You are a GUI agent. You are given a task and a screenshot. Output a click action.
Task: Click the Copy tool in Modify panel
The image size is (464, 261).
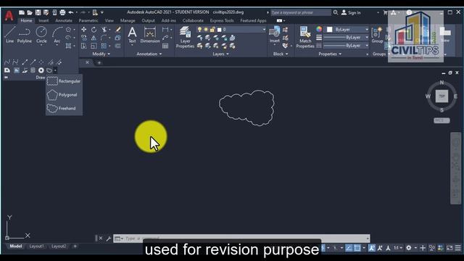84,38
